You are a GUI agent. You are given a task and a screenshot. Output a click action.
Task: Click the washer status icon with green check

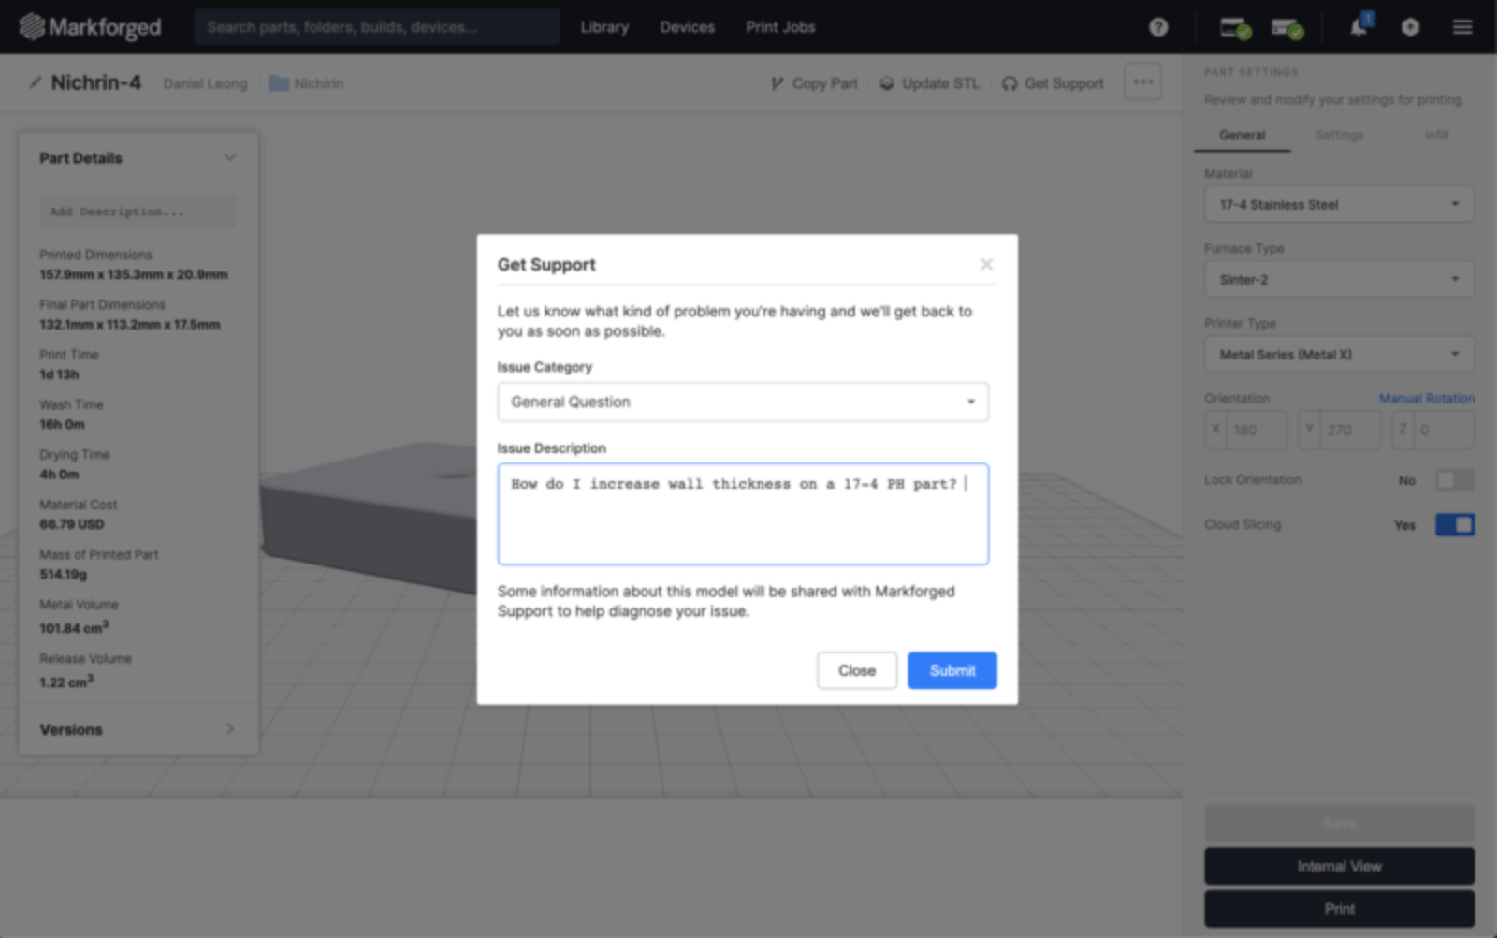(1286, 27)
